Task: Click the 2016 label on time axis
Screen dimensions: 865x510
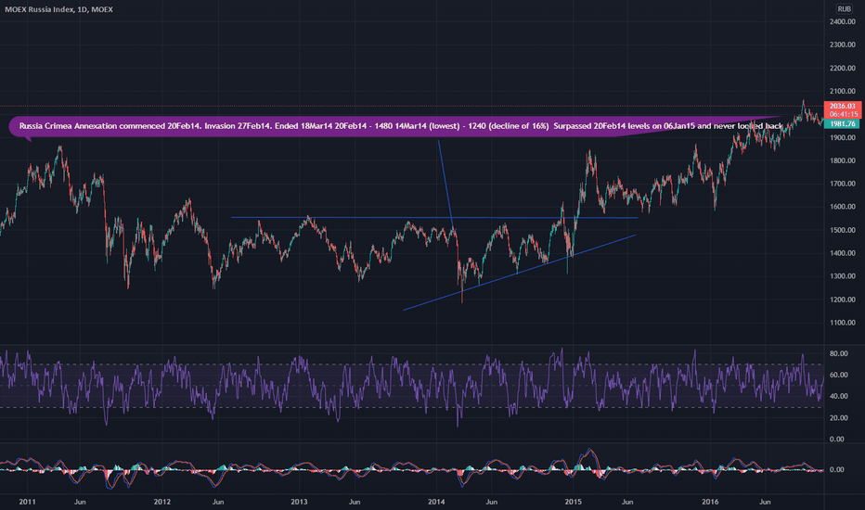Action: 710,502
